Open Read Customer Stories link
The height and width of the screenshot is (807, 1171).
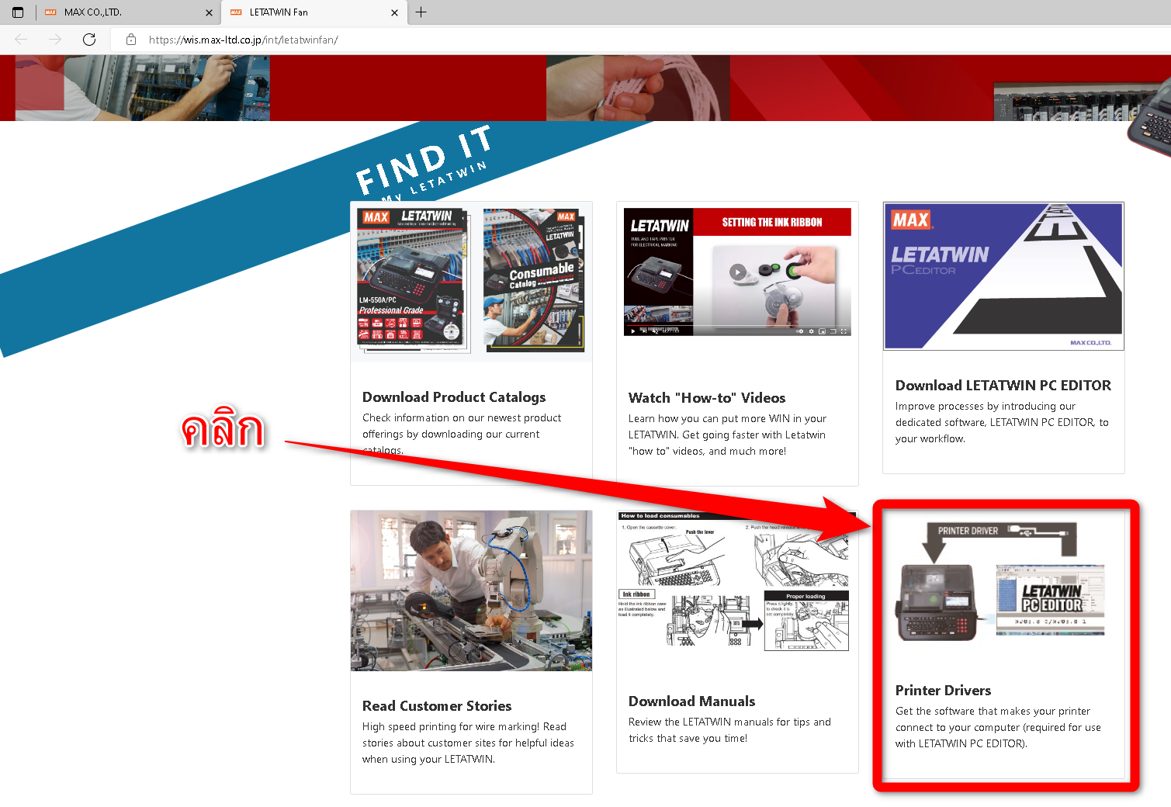point(437,706)
